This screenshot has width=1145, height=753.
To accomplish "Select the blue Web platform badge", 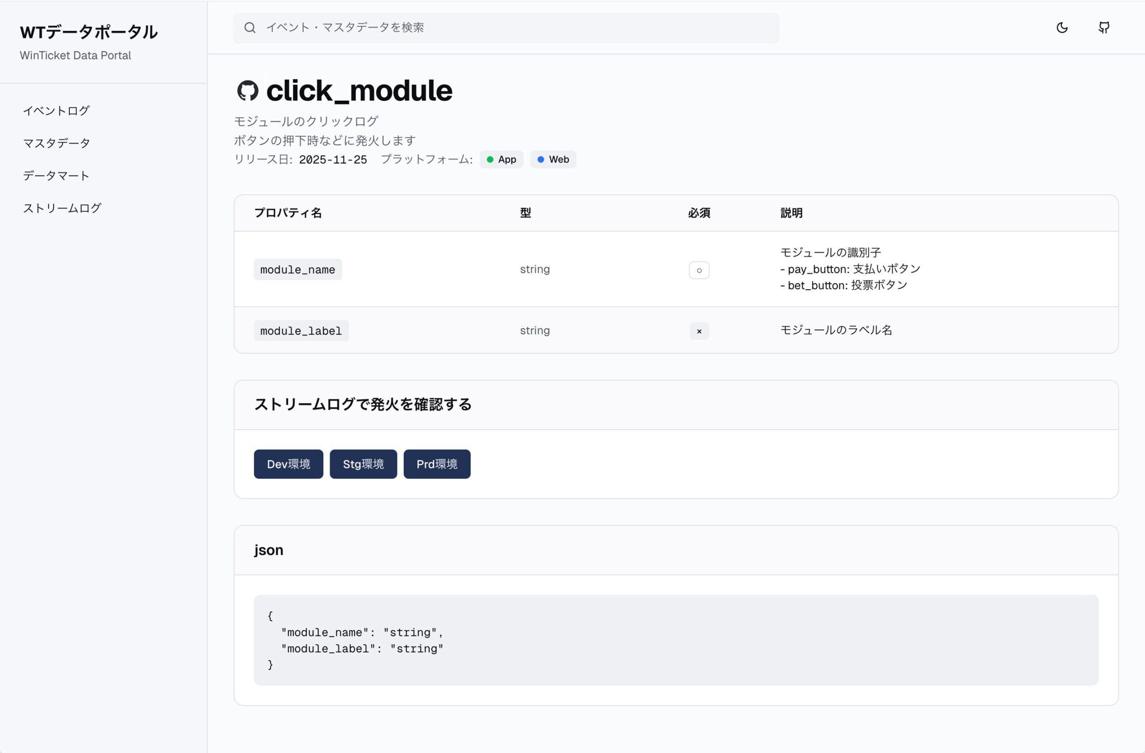I will 553,159.
